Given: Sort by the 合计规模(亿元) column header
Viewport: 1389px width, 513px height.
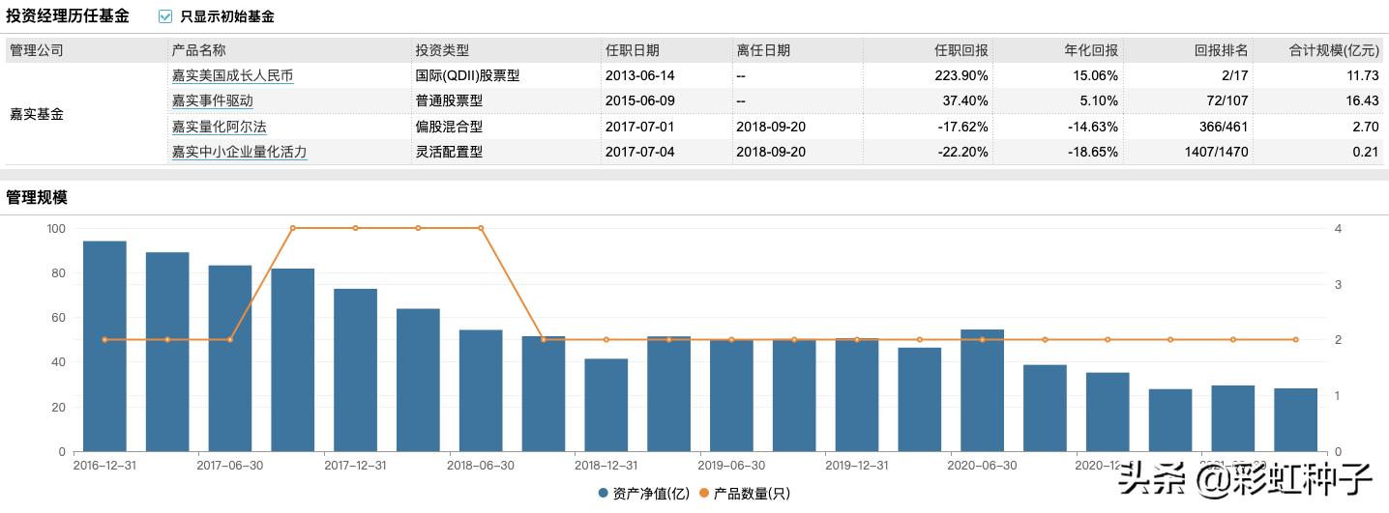Looking at the screenshot, I should 1334,50.
